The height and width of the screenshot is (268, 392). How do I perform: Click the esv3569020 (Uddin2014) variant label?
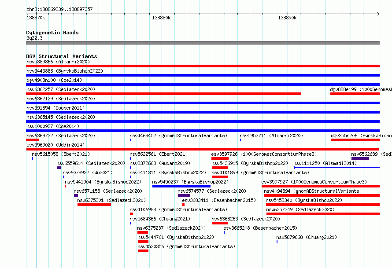[55, 145]
